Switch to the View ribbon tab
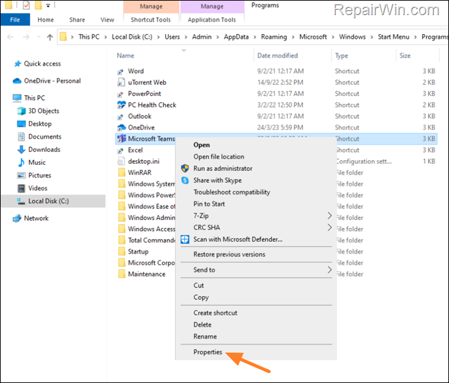 (x=107, y=20)
